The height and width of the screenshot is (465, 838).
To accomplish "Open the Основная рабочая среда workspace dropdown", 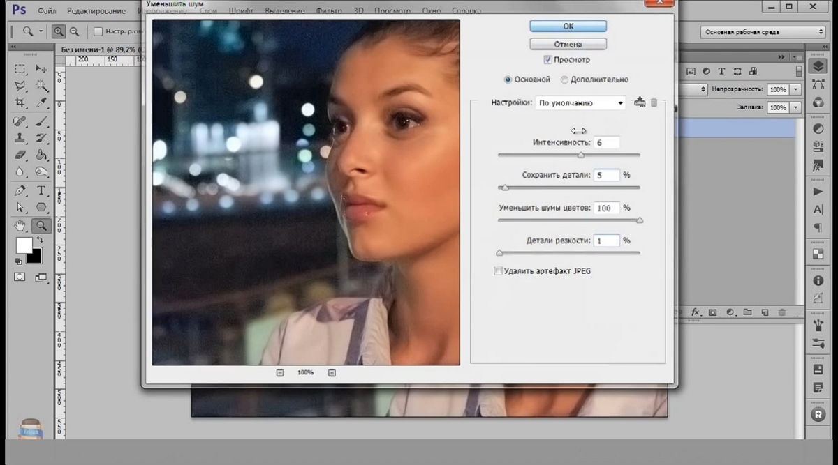I will [x=763, y=32].
